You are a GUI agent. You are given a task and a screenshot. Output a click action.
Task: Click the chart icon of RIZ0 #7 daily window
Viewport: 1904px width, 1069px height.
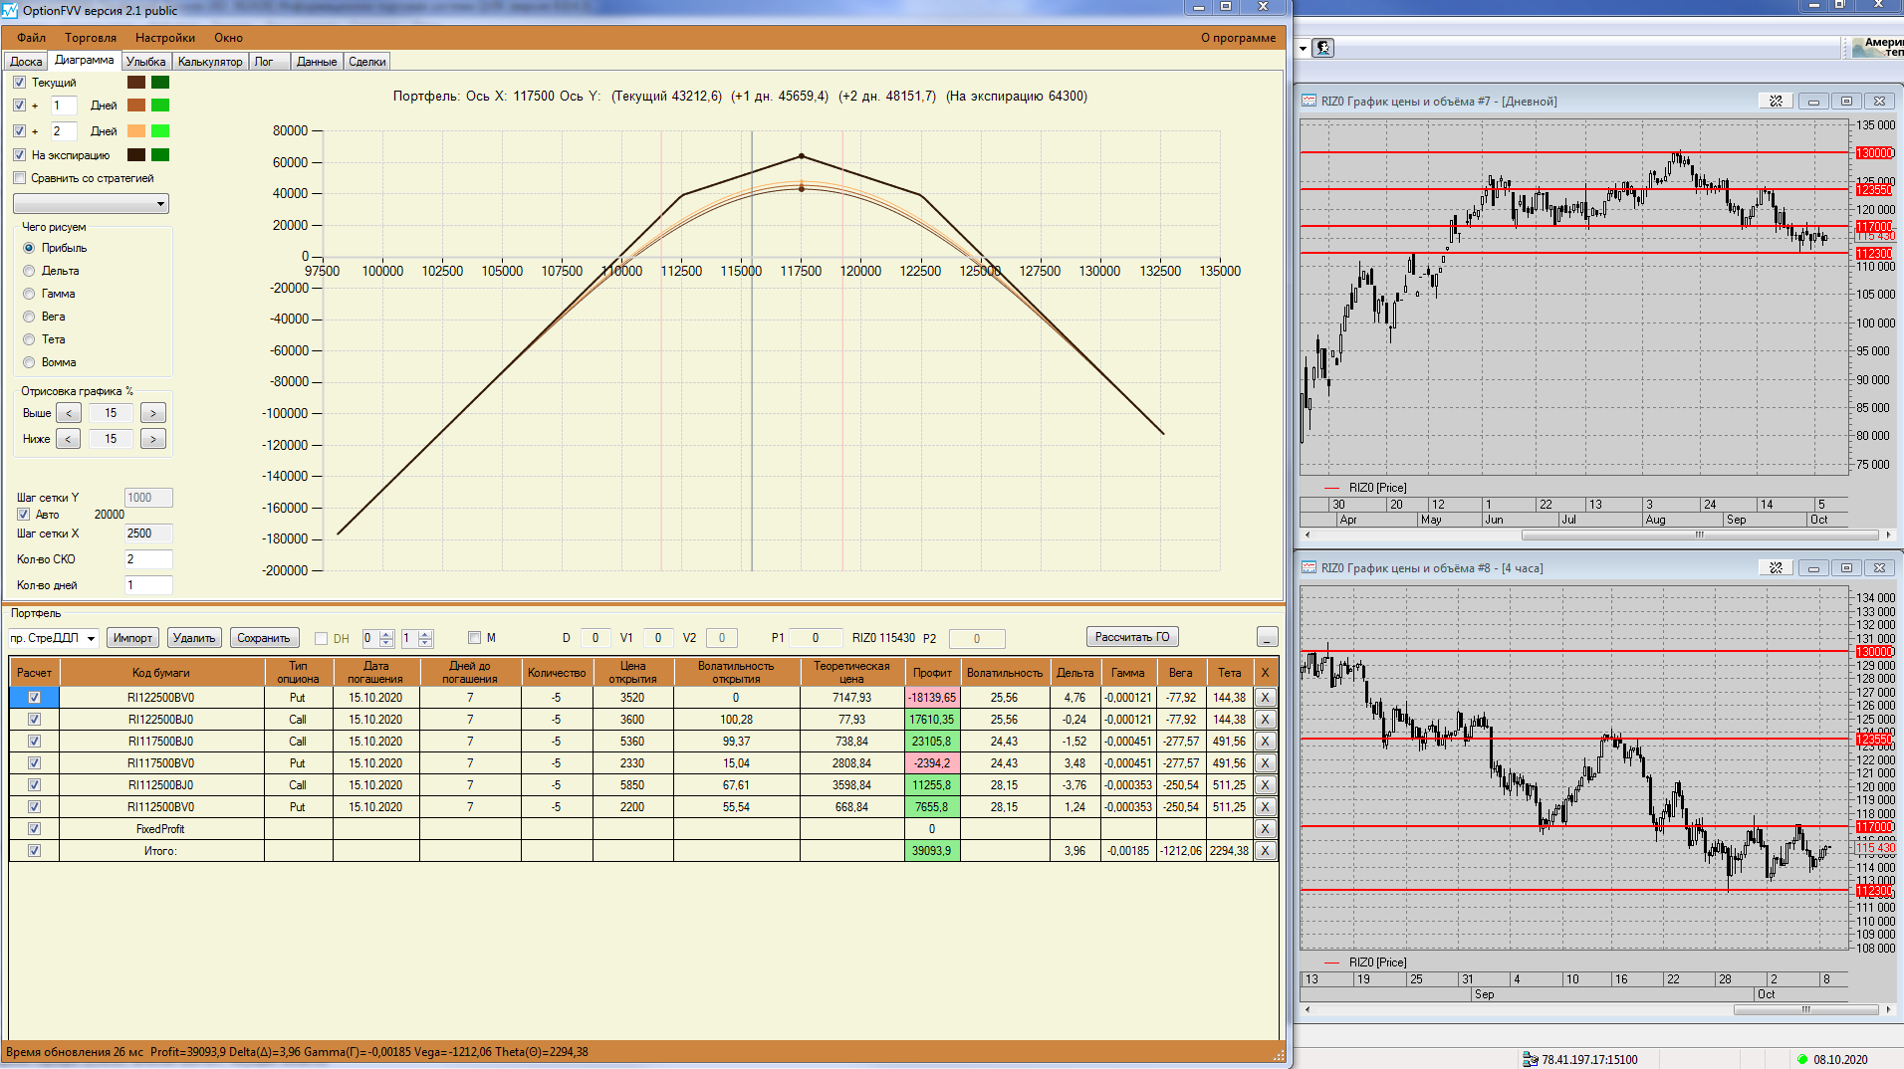(1309, 101)
